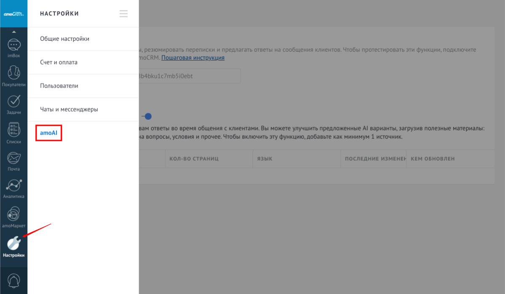Toggle the blue AI suggestions switch
The width and height of the screenshot is (505, 294).
[147, 116]
